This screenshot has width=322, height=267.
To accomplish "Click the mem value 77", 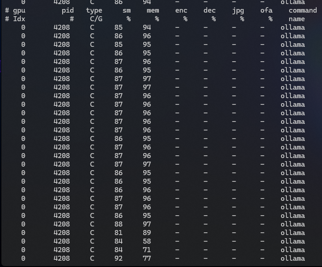I will coord(147,258).
